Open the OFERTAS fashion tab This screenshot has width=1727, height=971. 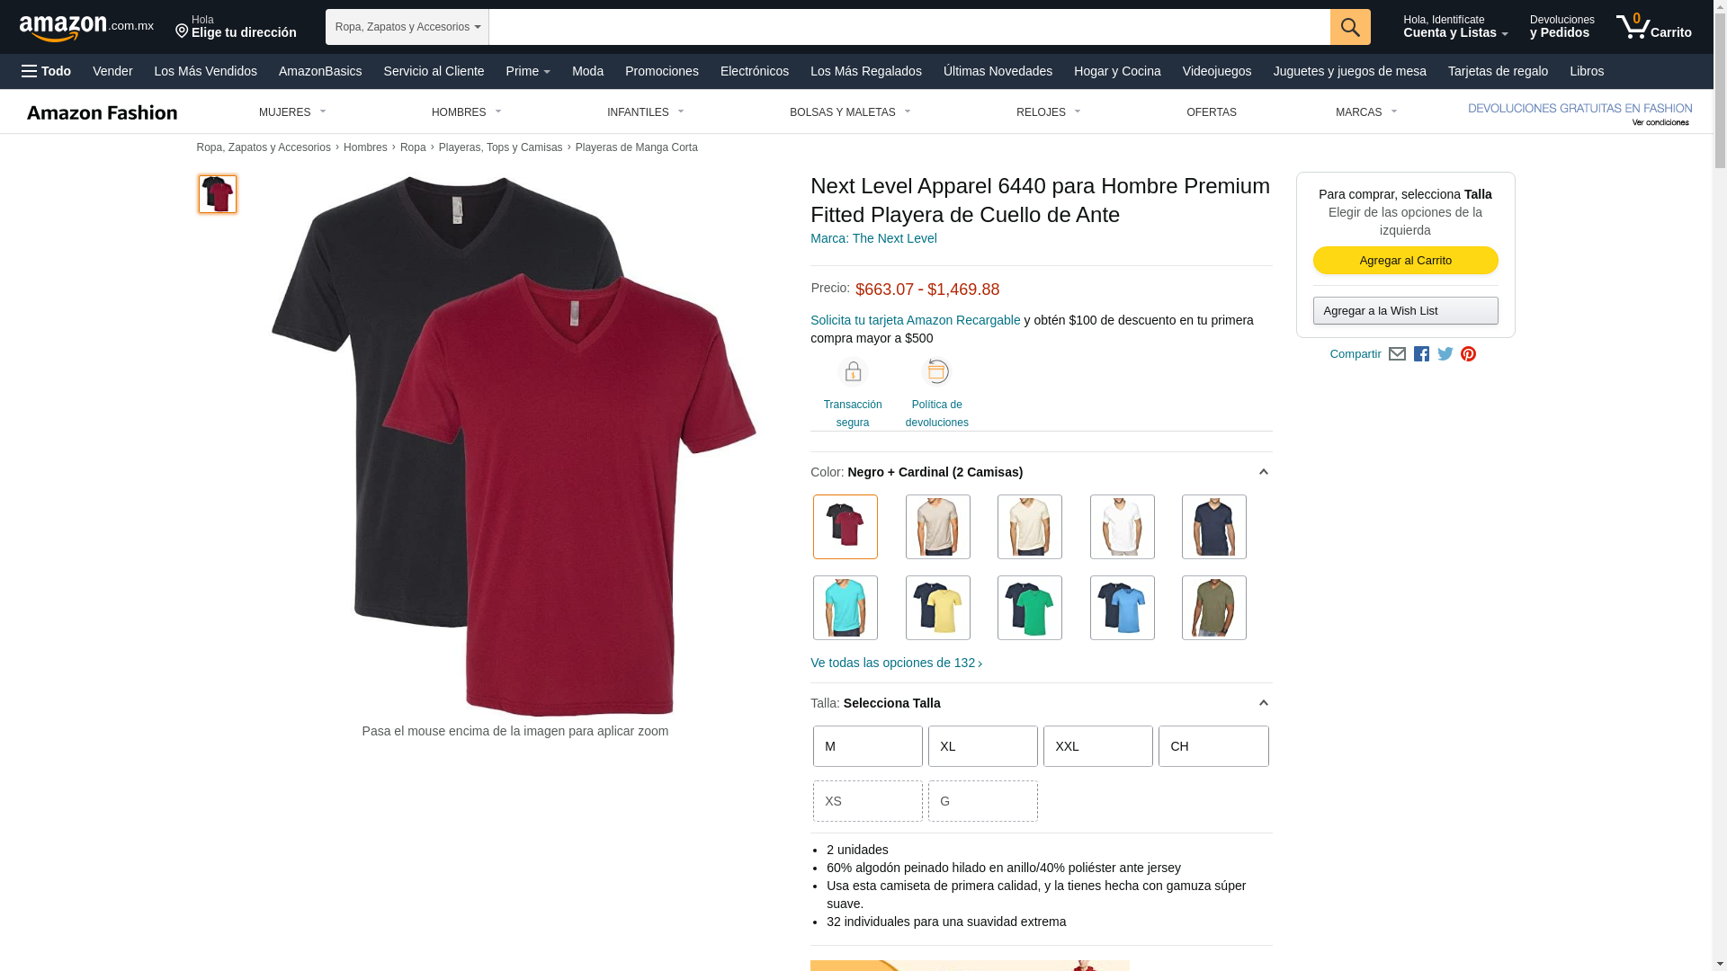1212,112
